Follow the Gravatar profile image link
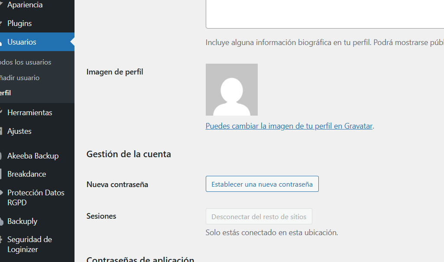The height and width of the screenshot is (262, 444). pyautogui.click(x=289, y=126)
